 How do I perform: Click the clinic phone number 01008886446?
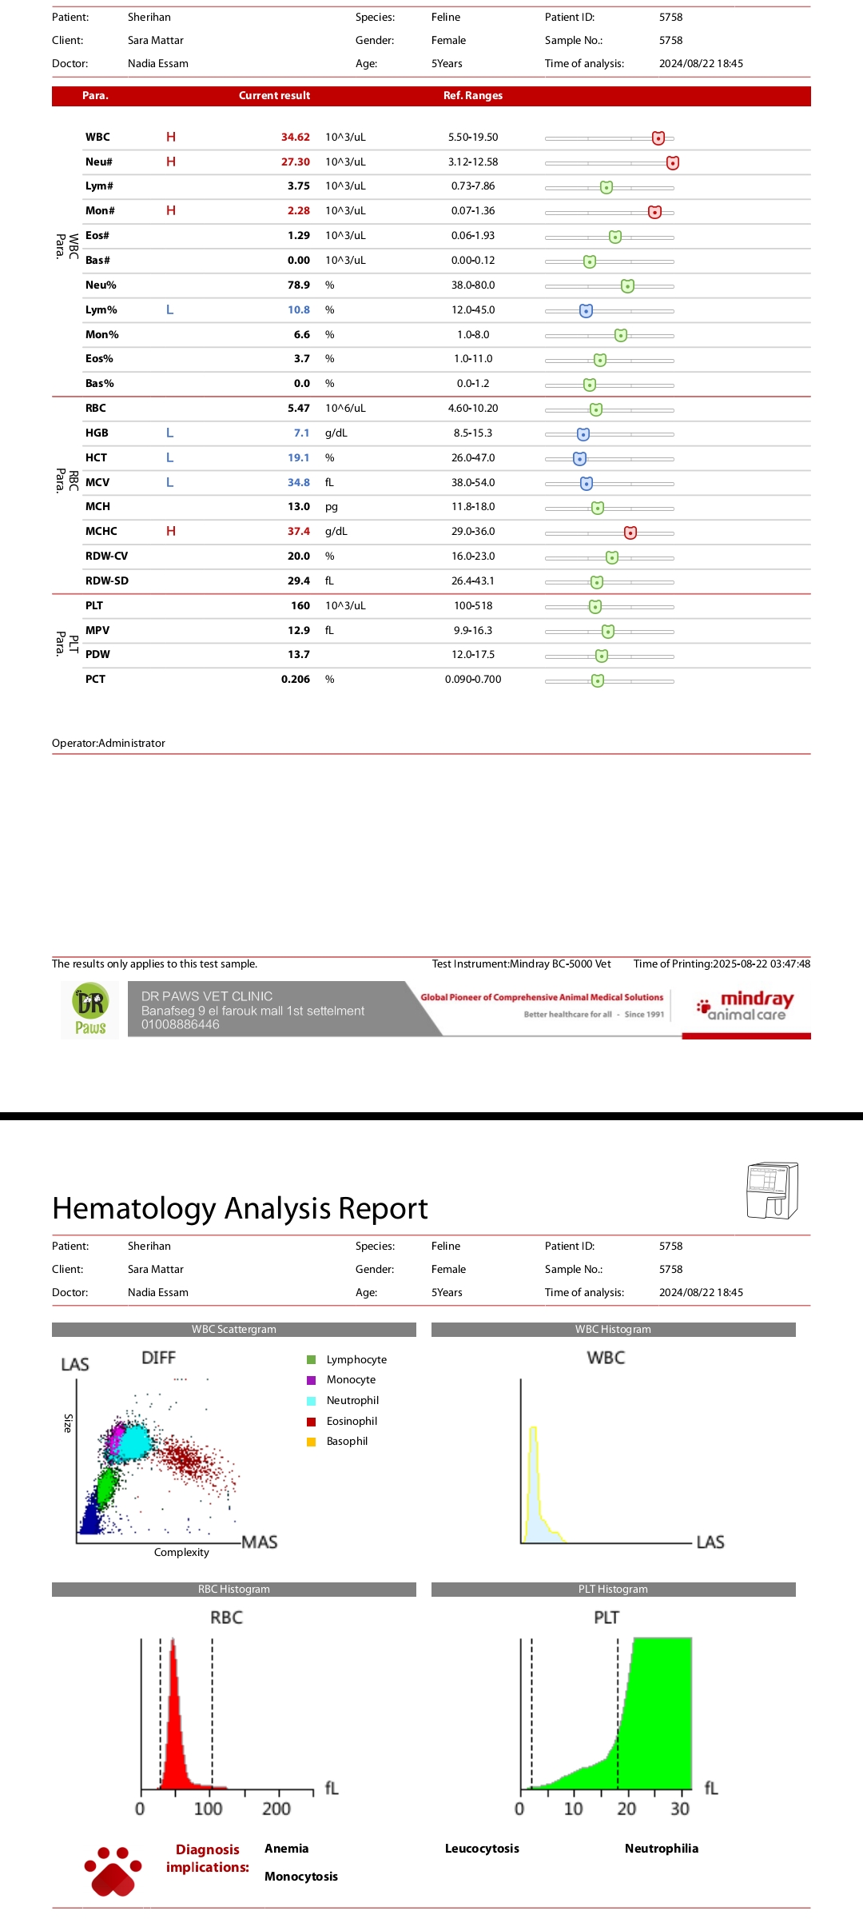[181, 1024]
